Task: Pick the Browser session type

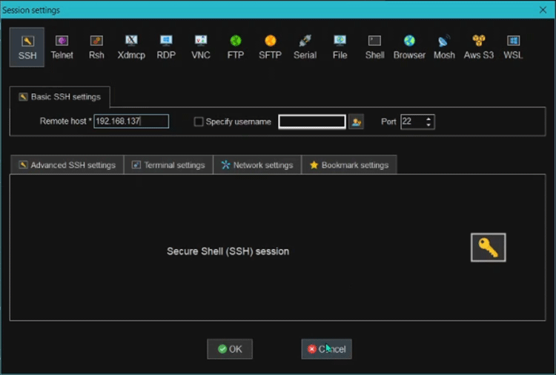Action: click(x=409, y=47)
